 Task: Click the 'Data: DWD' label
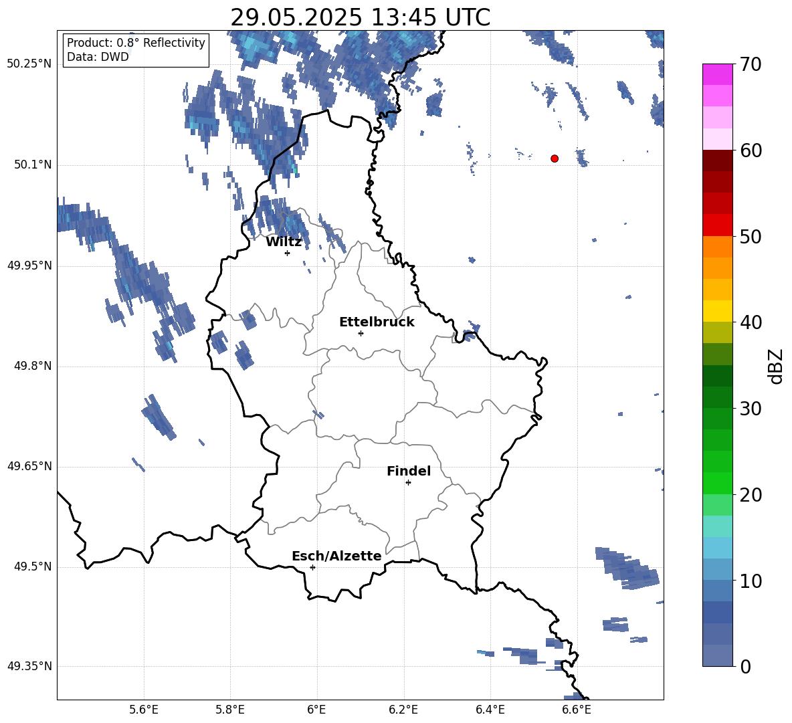pos(98,57)
